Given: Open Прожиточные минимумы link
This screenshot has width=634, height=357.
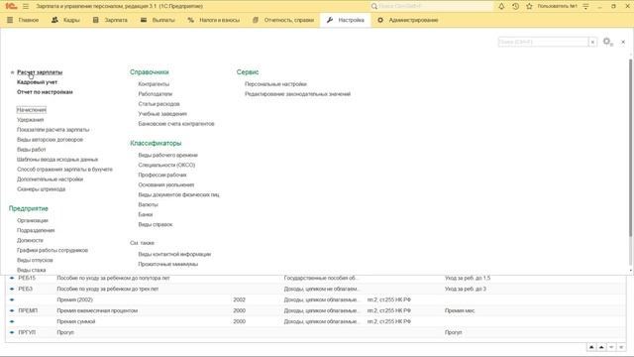Looking at the screenshot, I should pos(168,264).
